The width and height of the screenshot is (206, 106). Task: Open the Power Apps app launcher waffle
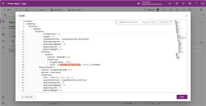pos(3,4)
